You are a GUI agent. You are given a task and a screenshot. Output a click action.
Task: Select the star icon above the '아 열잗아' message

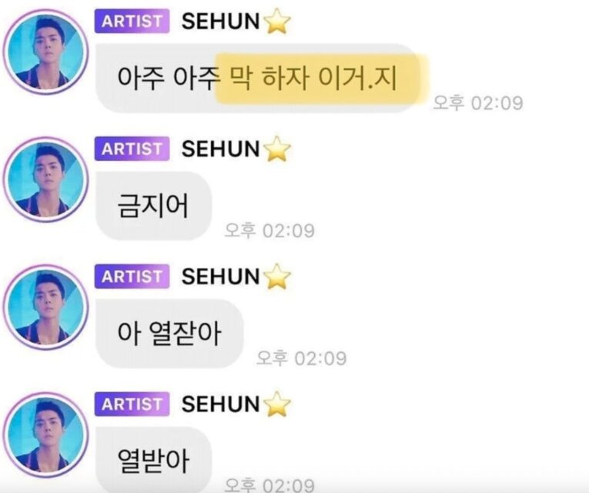point(277,277)
